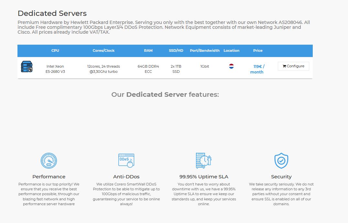The height and width of the screenshot is (223, 348).
Task: Click the SSD/HD column header
Action: 176,50
